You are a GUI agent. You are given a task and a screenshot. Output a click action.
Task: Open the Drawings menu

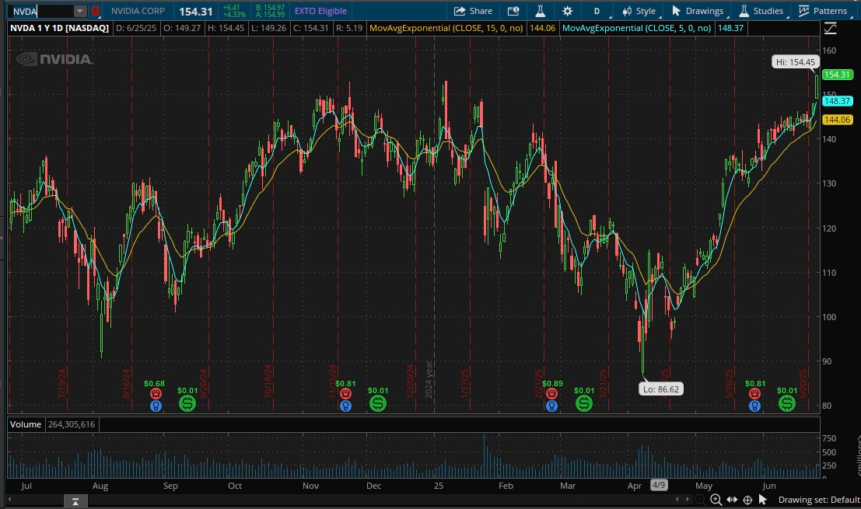pyautogui.click(x=698, y=11)
